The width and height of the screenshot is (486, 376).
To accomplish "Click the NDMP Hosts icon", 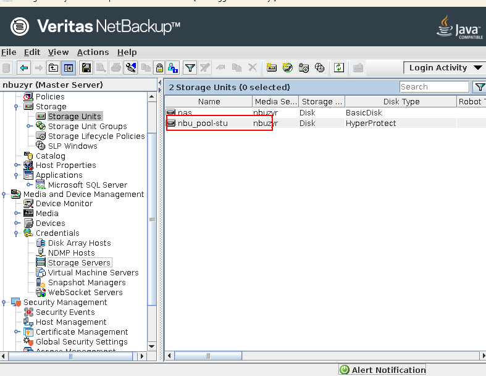I will point(41,253).
